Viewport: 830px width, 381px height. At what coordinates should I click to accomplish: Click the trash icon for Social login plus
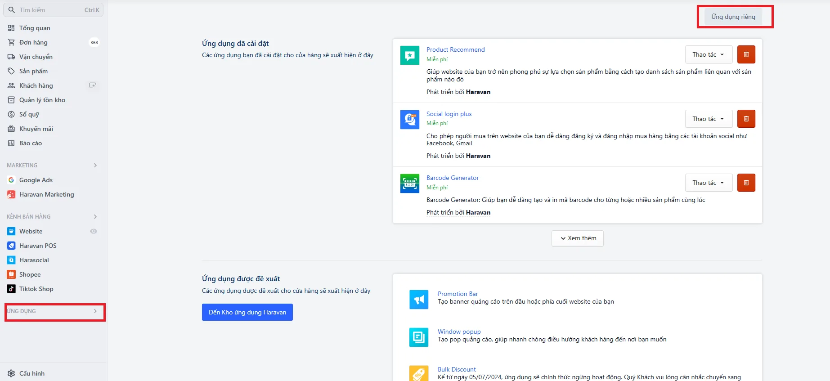746,119
